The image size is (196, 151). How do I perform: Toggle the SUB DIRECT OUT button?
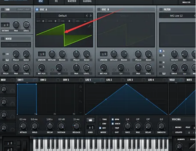(x=23, y=10)
